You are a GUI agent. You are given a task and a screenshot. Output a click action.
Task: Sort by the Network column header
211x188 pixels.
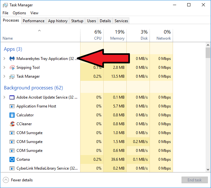[x=161, y=35]
